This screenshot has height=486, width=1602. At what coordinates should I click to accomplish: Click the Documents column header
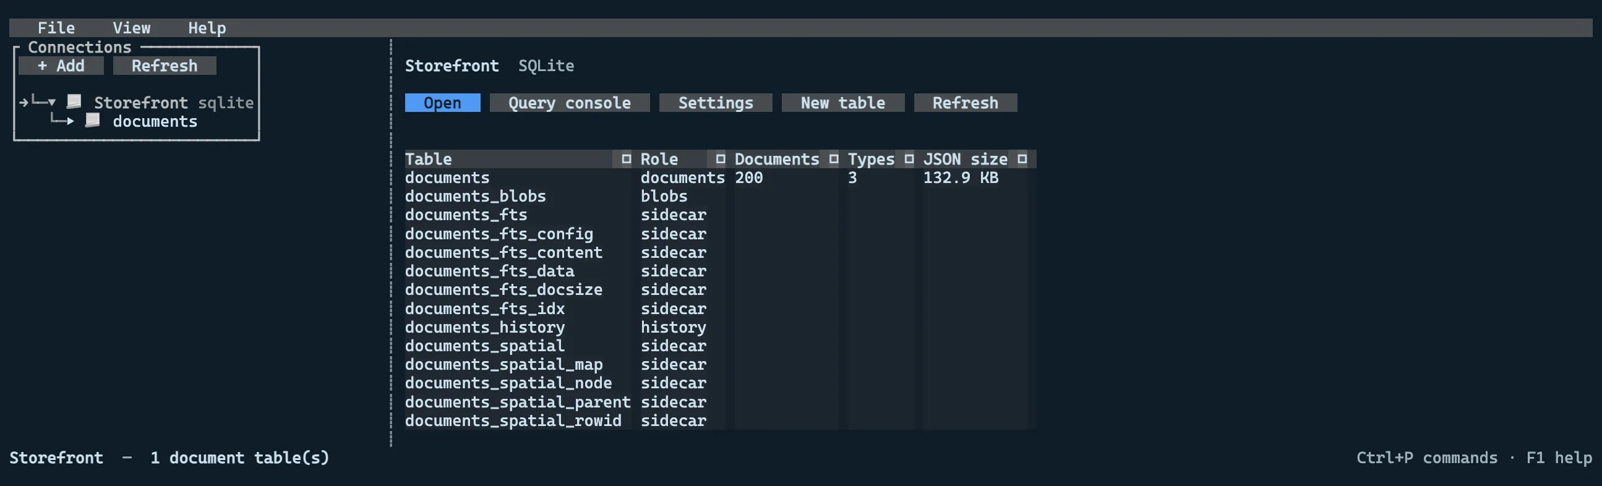787,159
